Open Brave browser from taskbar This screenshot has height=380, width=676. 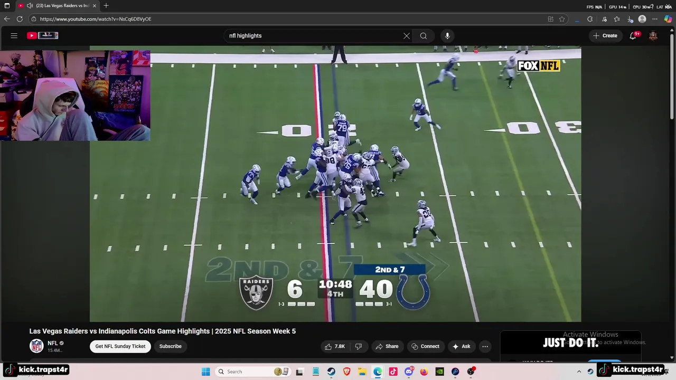[x=347, y=372]
